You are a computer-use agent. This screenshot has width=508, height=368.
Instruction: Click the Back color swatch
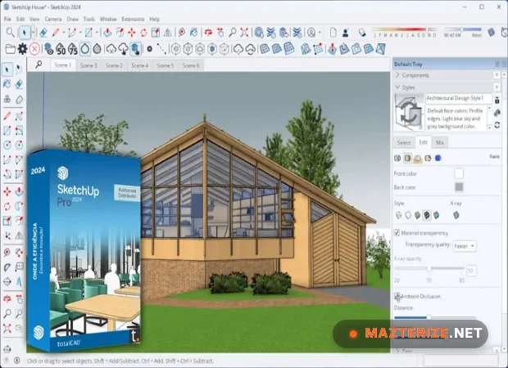[459, 187]
